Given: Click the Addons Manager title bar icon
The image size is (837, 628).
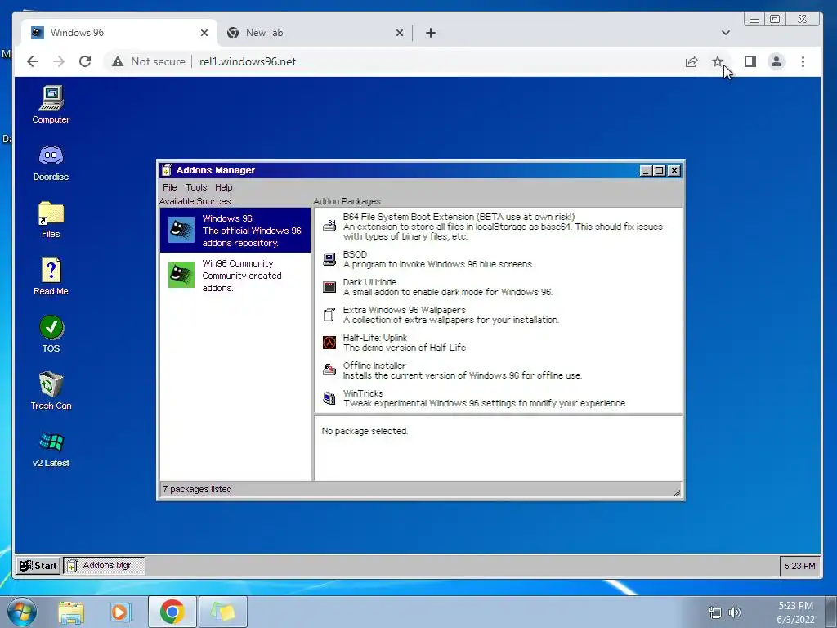Looking at the screenshot, I should 167,170.
